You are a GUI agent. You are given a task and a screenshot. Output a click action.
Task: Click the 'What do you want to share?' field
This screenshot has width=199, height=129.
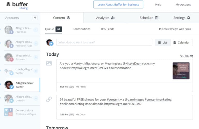pos(104,42)
